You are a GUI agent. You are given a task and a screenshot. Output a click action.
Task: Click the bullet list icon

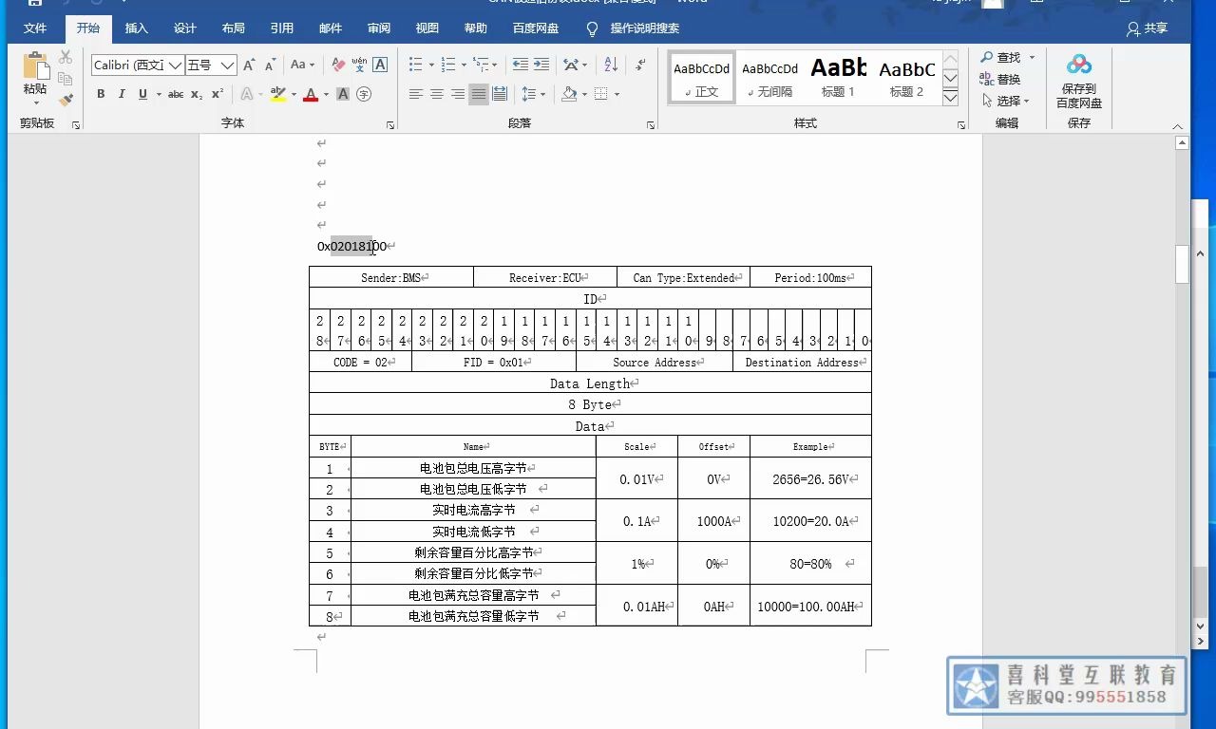click(x=415, y=65)
